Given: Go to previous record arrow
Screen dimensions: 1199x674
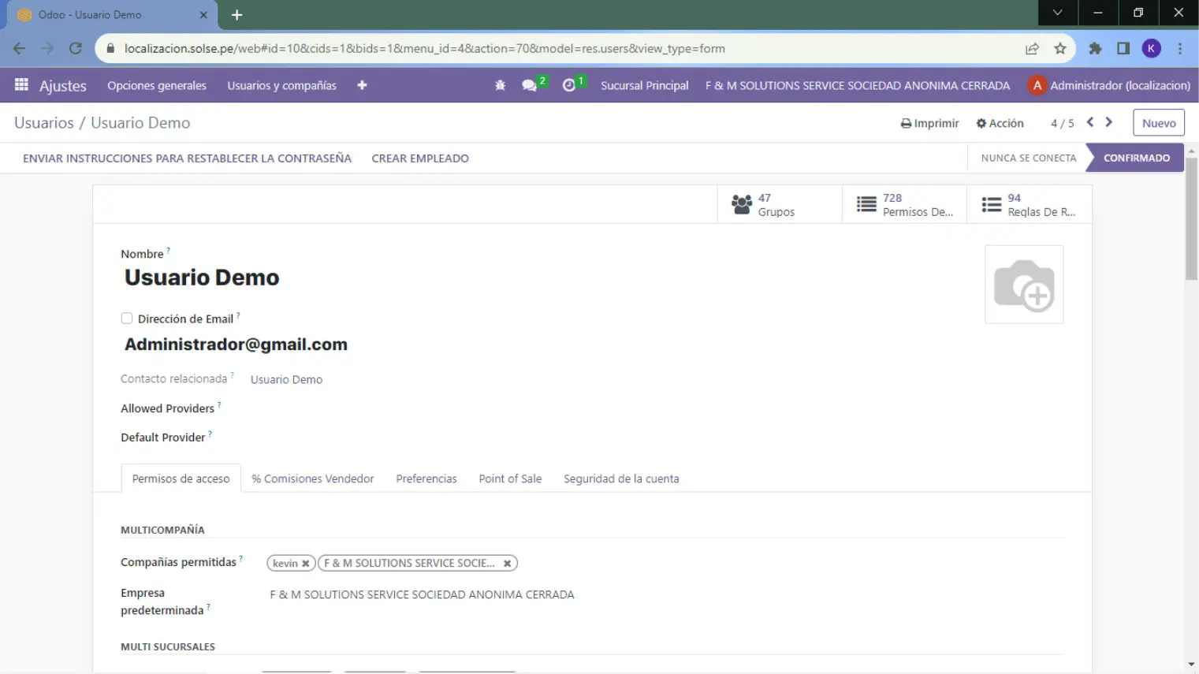Looking at the screenshot, I should [x=1090, y=122].
